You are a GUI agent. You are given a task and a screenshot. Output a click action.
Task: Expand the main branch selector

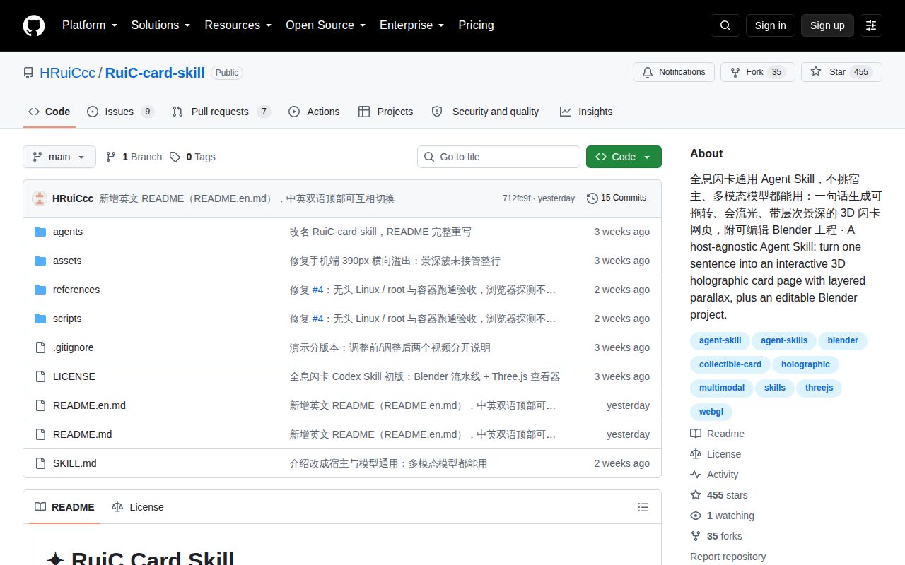pyautogui.click(x=59, y=157)
